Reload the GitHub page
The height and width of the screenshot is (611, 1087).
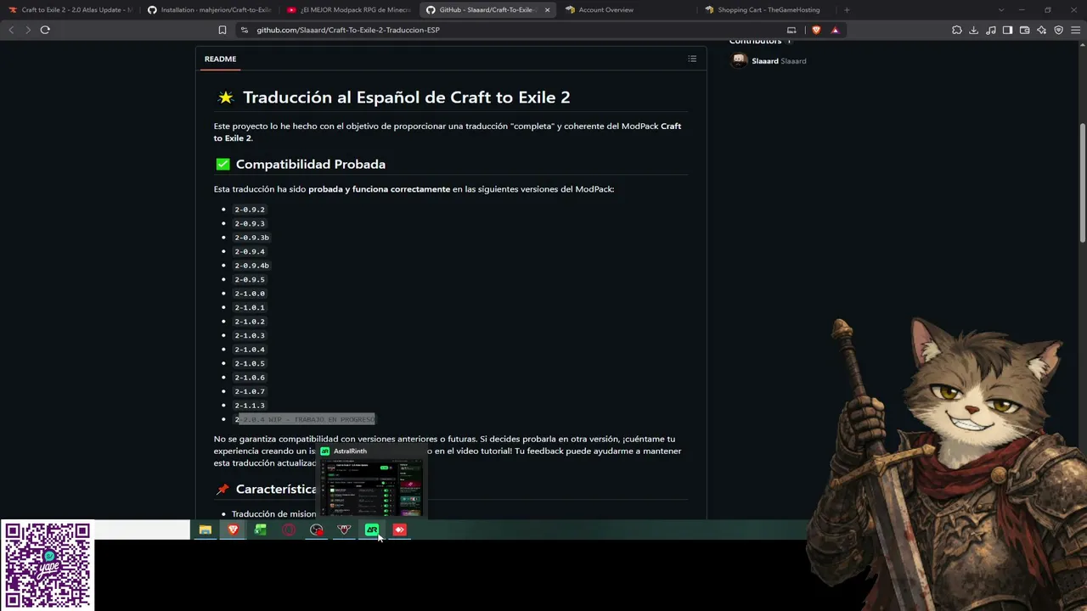[x=45, y=30]
